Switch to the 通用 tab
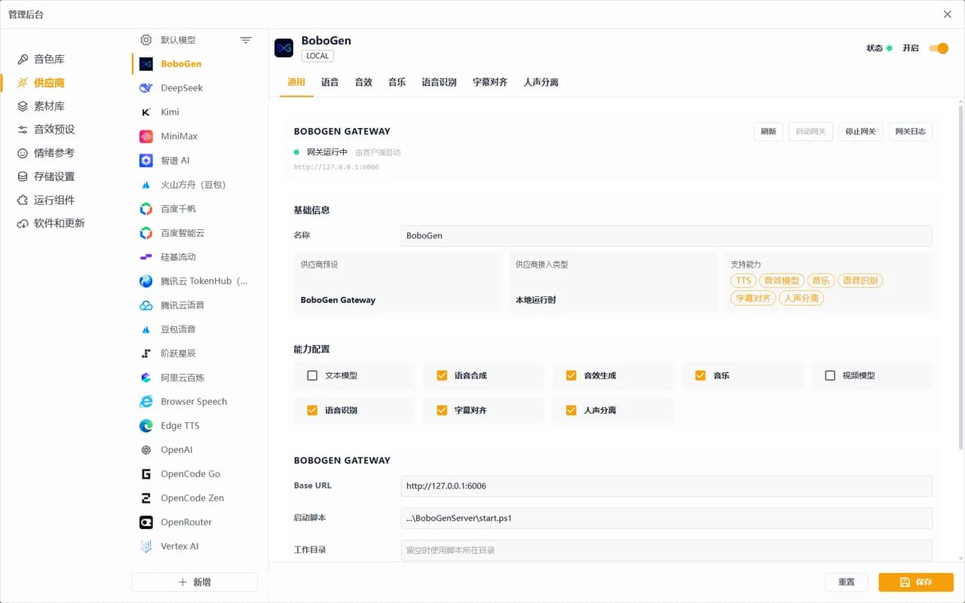Screen dimensions: 965x603 click(x=296, y=82)
